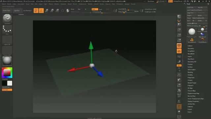Viewport: 211px width, 119px height.
Task: Open the Texture Off selector
Action: point(7,51)
